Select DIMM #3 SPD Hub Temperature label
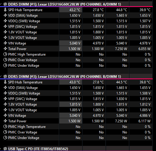Image resolution: width=156 pixels, height=151 pixels. click(x=25, y=82)
